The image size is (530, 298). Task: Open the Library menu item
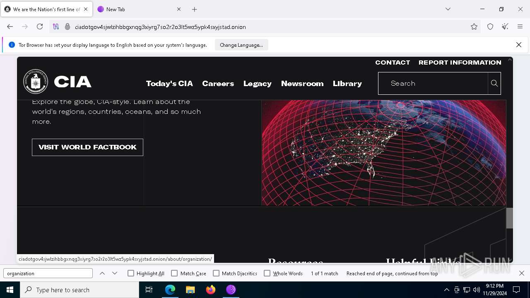click(347, 84)
